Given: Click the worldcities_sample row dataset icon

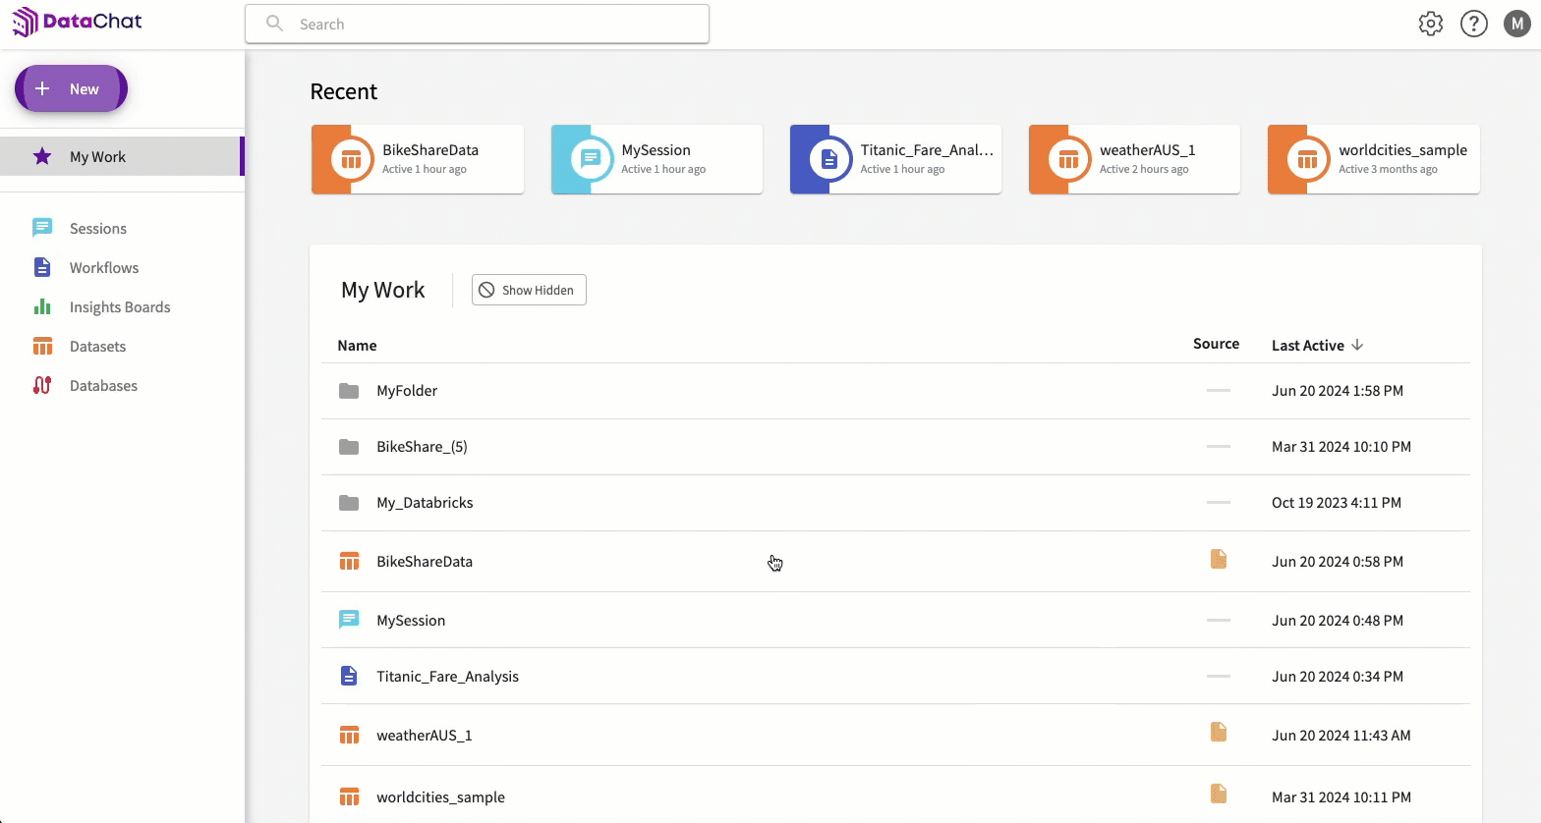Looking at the screenshot, I should click(x=349, y=796).
